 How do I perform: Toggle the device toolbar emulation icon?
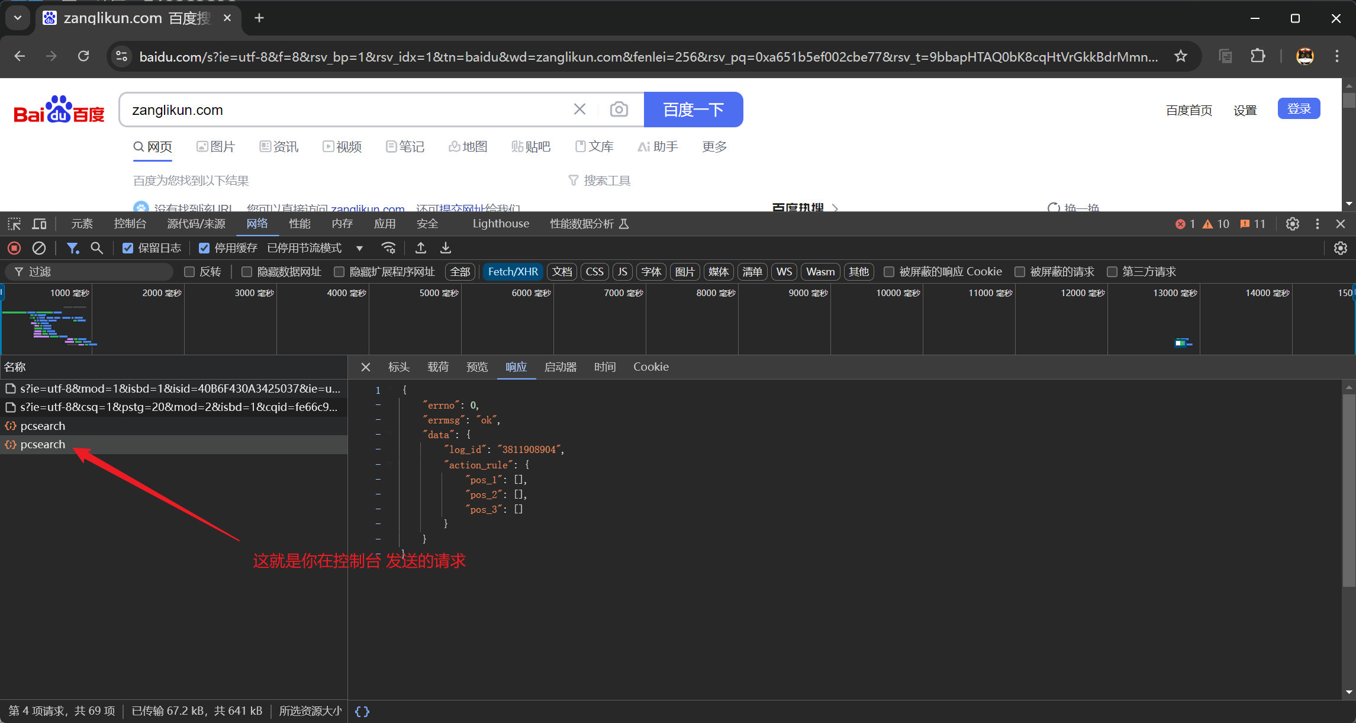[39, 224]
